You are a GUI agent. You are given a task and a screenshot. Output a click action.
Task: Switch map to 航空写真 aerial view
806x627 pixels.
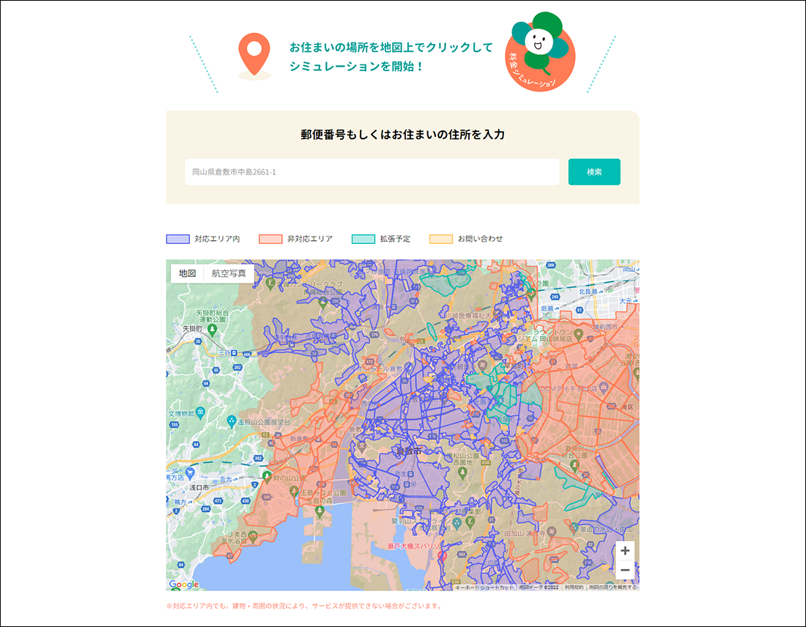(229, 273)
